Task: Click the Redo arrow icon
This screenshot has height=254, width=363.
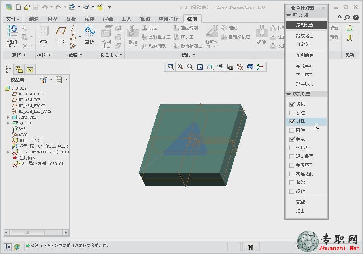Action: click(58, 7)
